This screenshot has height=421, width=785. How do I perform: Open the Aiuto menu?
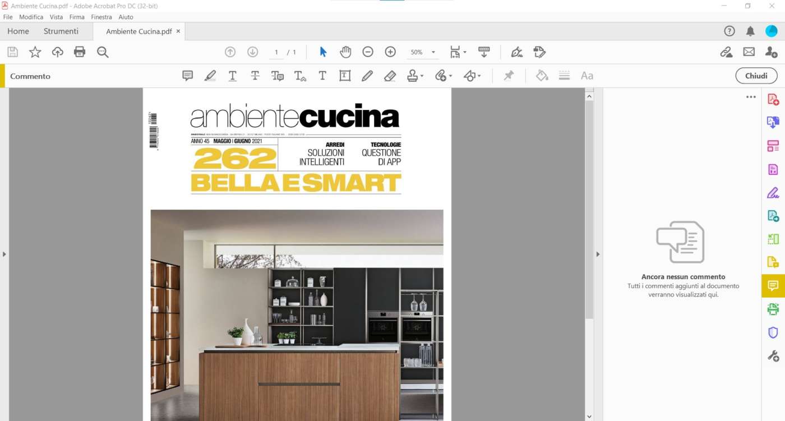126,17
